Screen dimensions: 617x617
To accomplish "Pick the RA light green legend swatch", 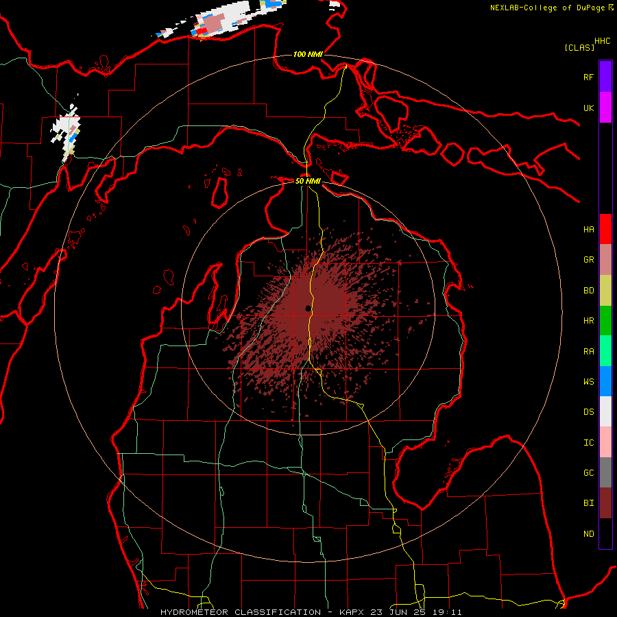I will [605, 351].
